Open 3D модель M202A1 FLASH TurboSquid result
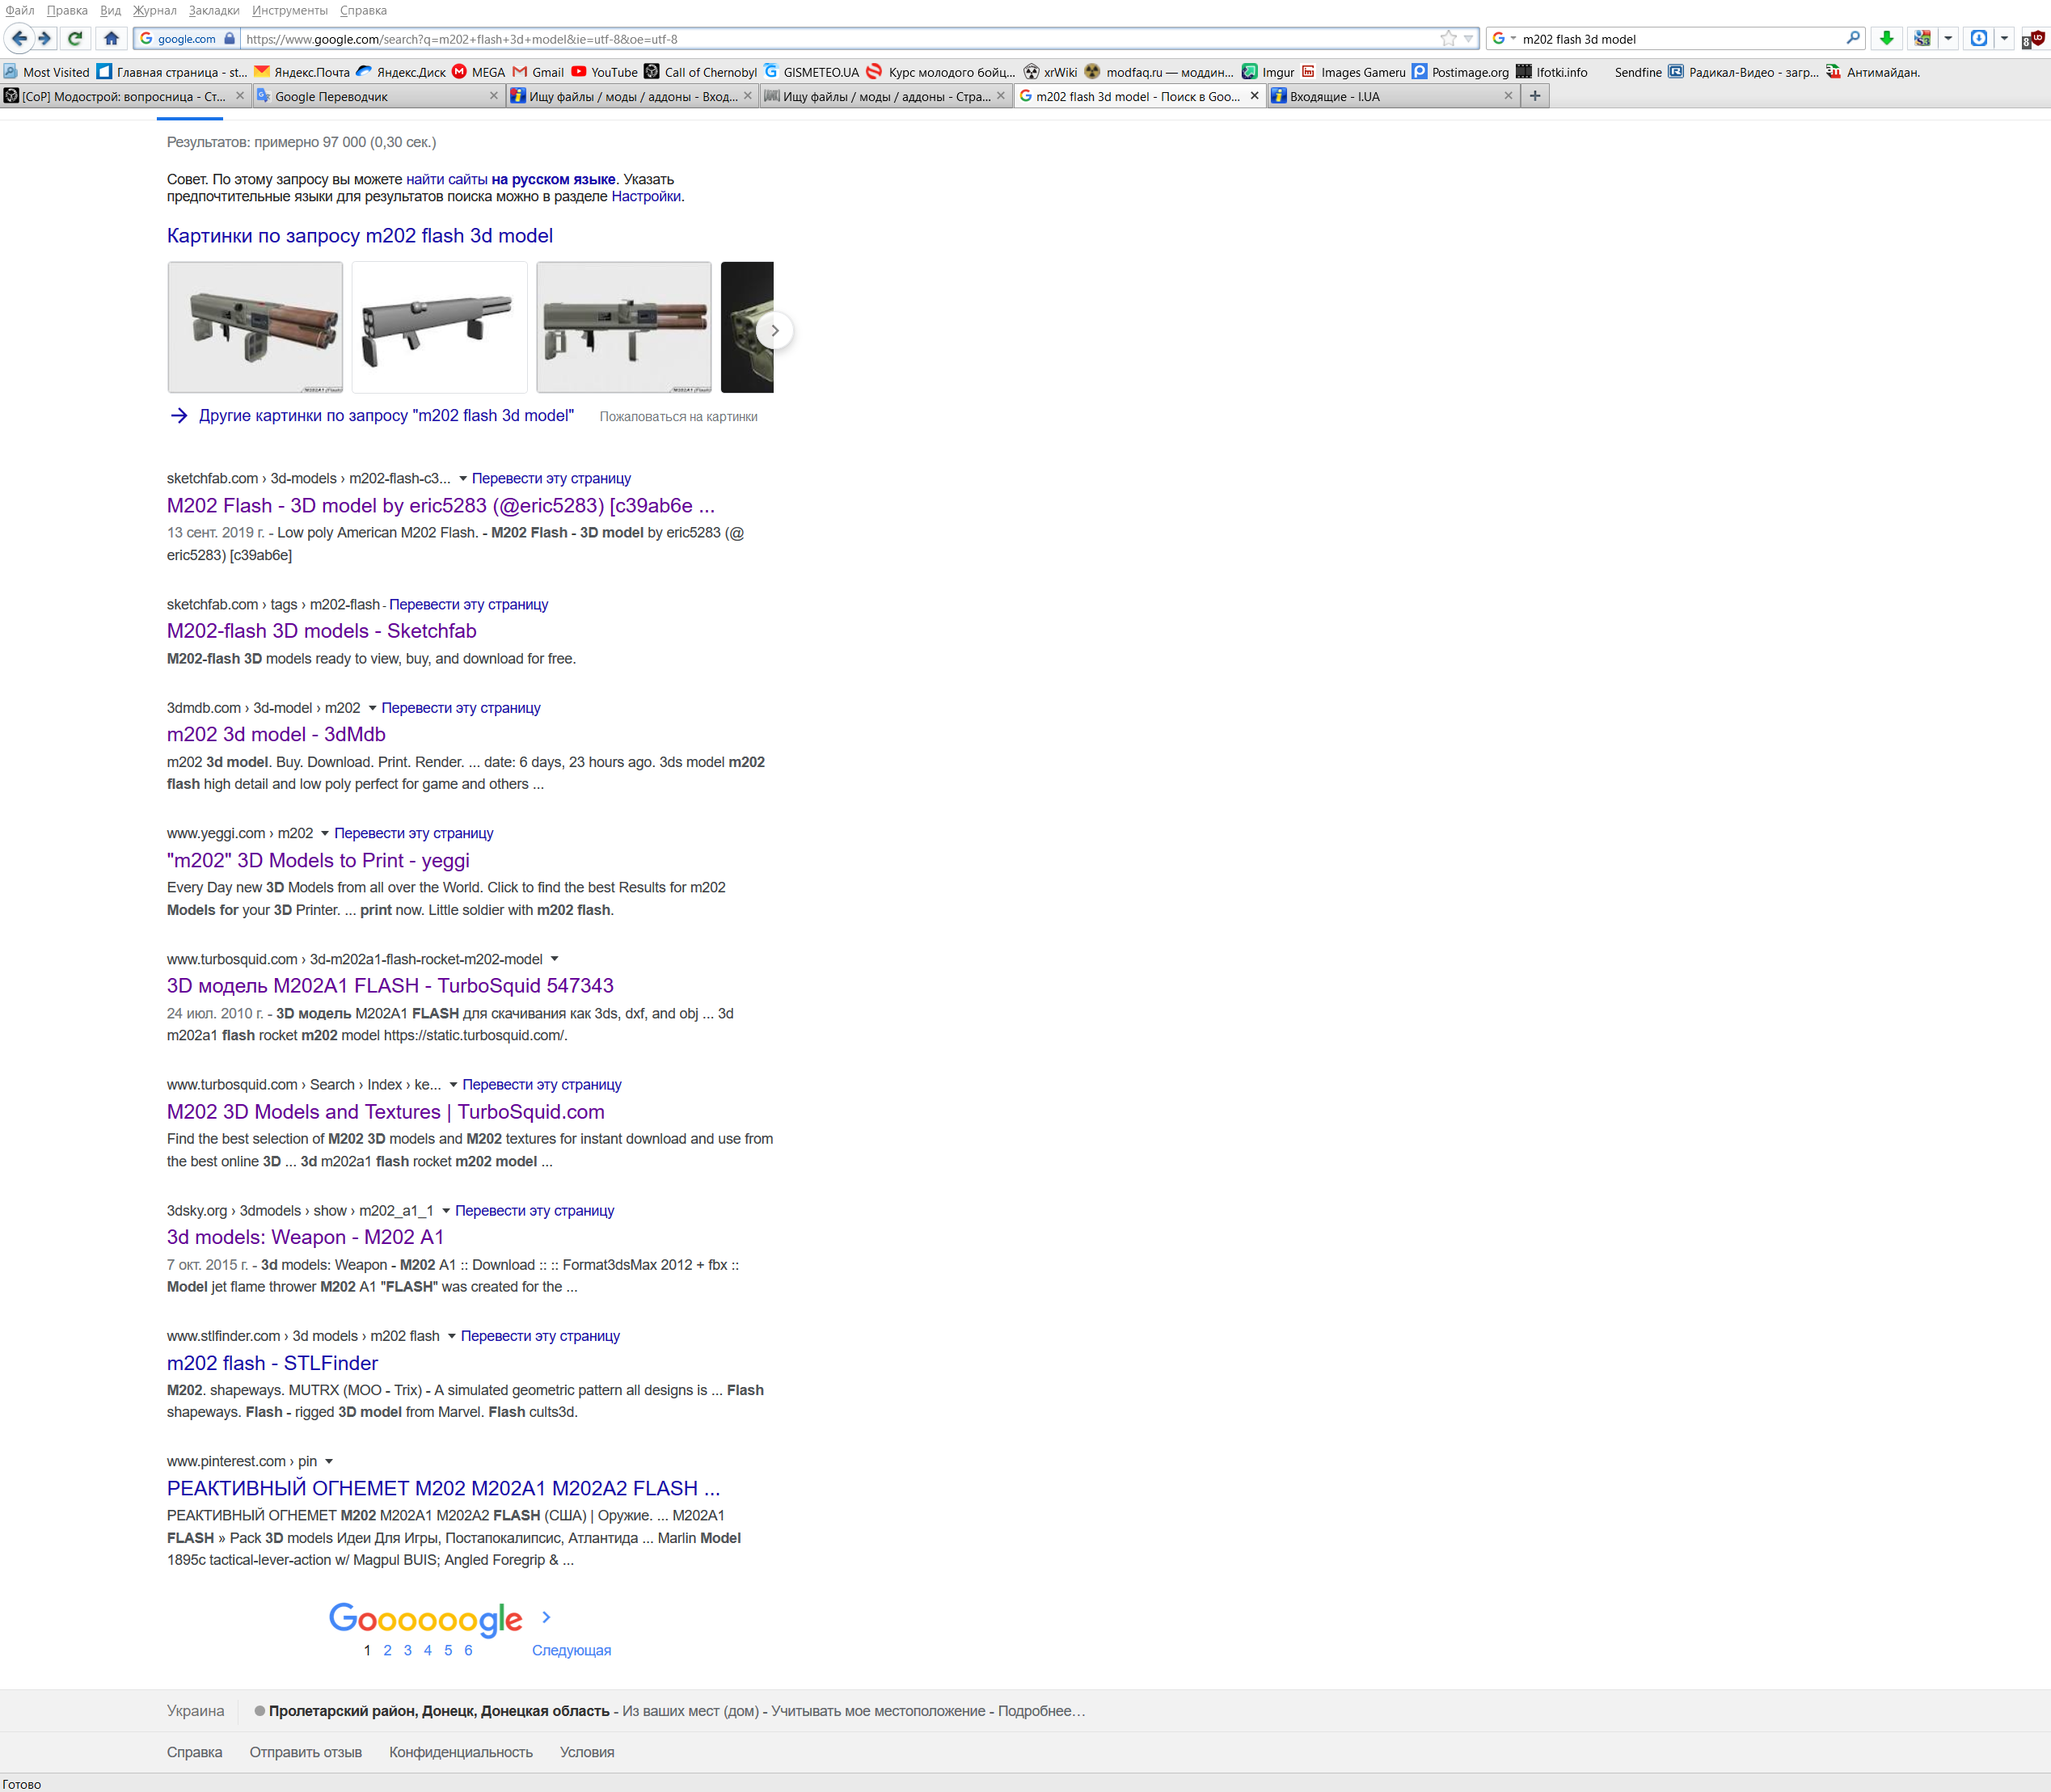 pos(390,986)
